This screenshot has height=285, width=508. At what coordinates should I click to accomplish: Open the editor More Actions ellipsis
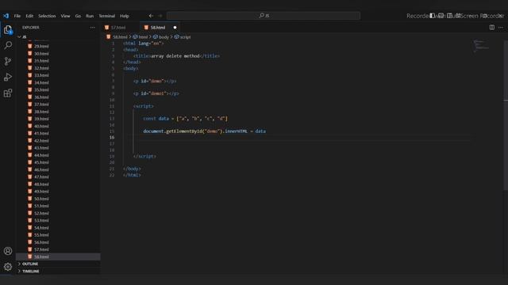(501, 28)
